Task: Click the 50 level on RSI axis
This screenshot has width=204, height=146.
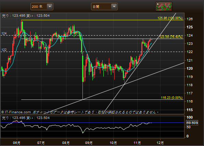Action: 189,127
